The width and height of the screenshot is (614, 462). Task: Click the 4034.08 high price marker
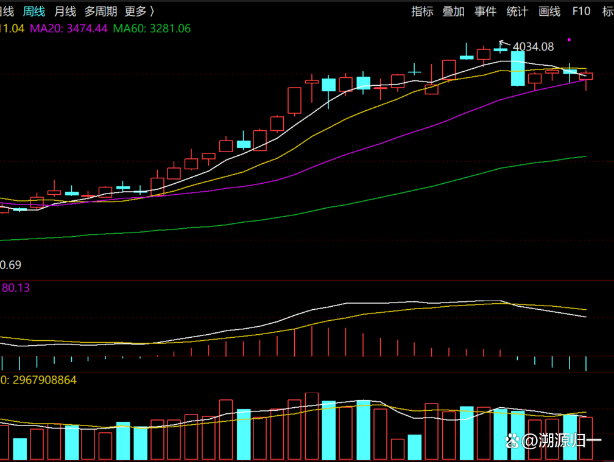533,46
